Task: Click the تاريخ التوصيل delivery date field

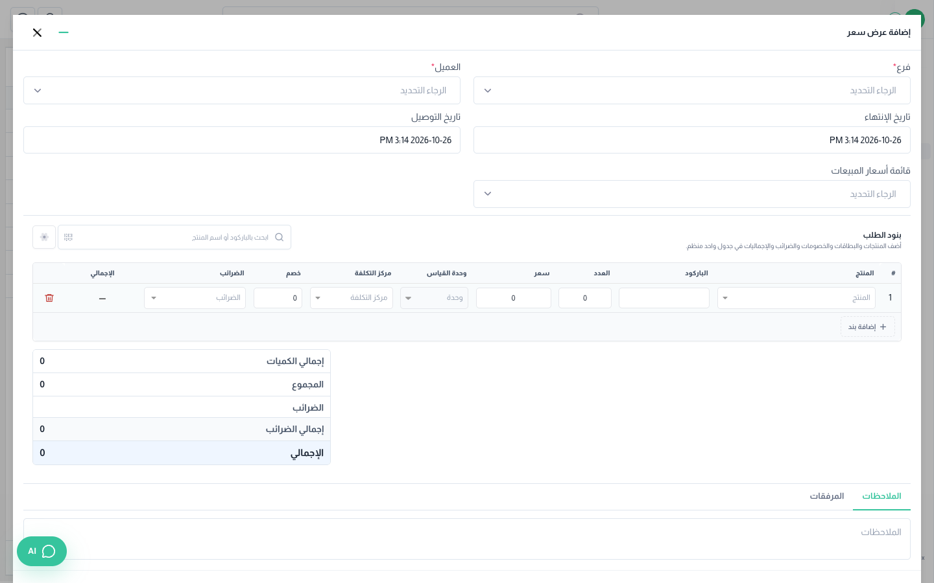Action: click(242, 140)
